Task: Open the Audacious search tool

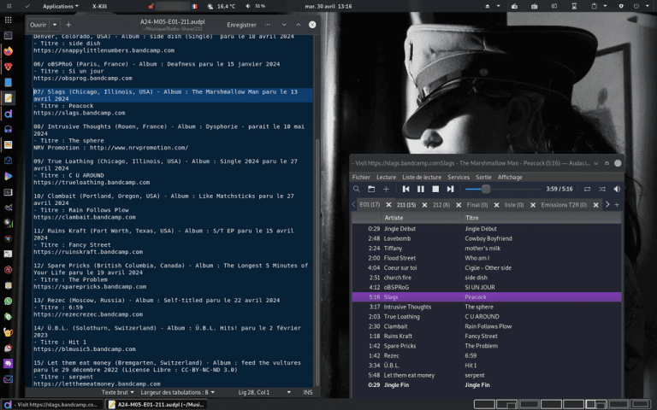Action: point(357,189)
